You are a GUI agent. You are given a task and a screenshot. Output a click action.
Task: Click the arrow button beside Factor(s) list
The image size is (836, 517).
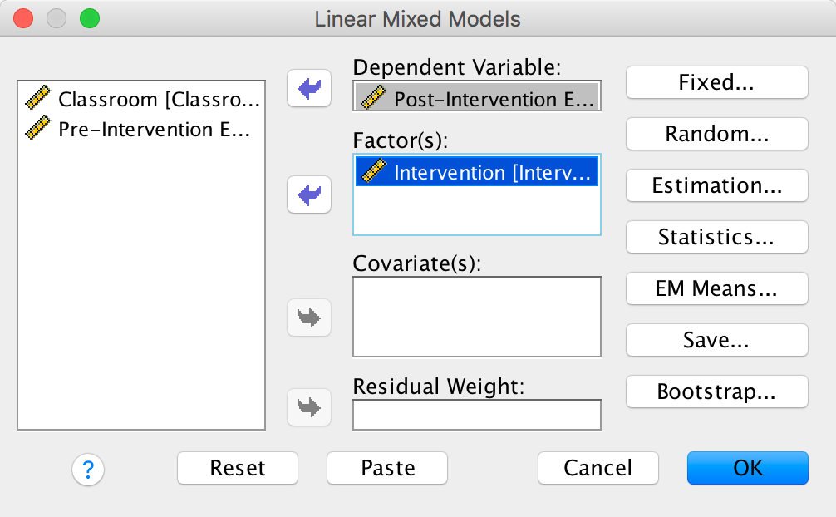click(308, 196)
